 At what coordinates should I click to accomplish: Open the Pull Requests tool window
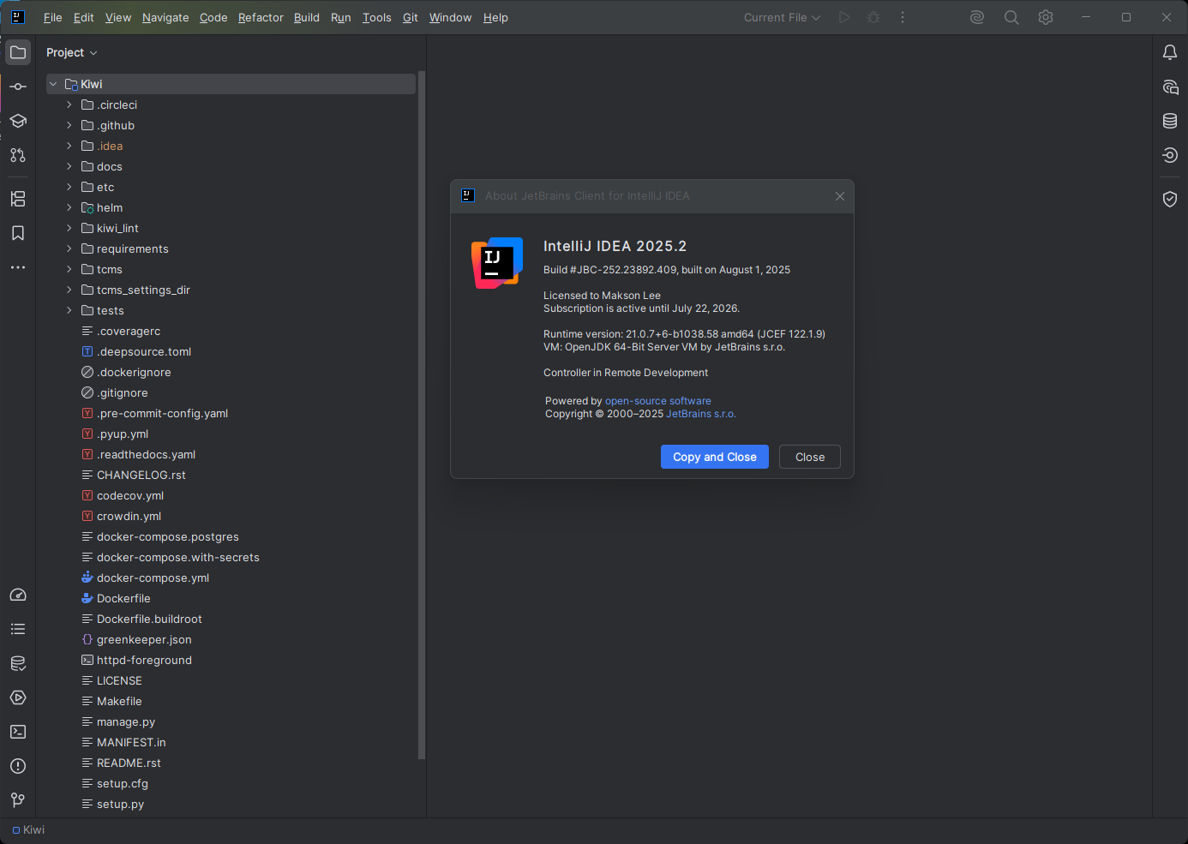point(18,155)
